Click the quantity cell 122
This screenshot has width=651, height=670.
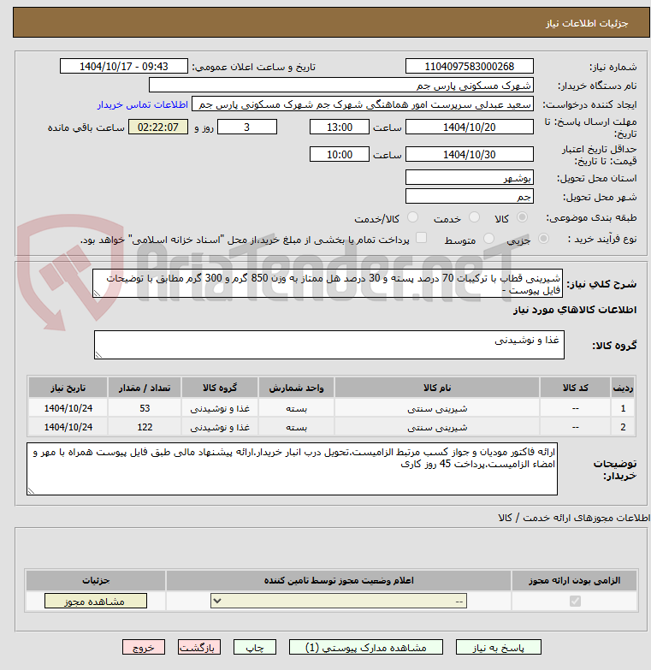point(145,427)
